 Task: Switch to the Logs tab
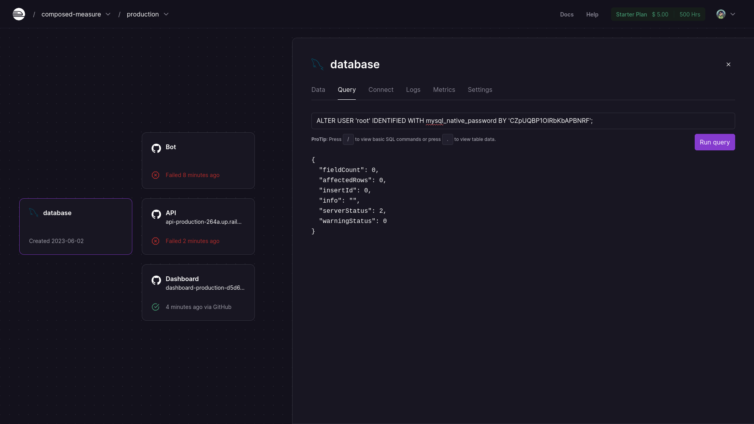(413, 90)
